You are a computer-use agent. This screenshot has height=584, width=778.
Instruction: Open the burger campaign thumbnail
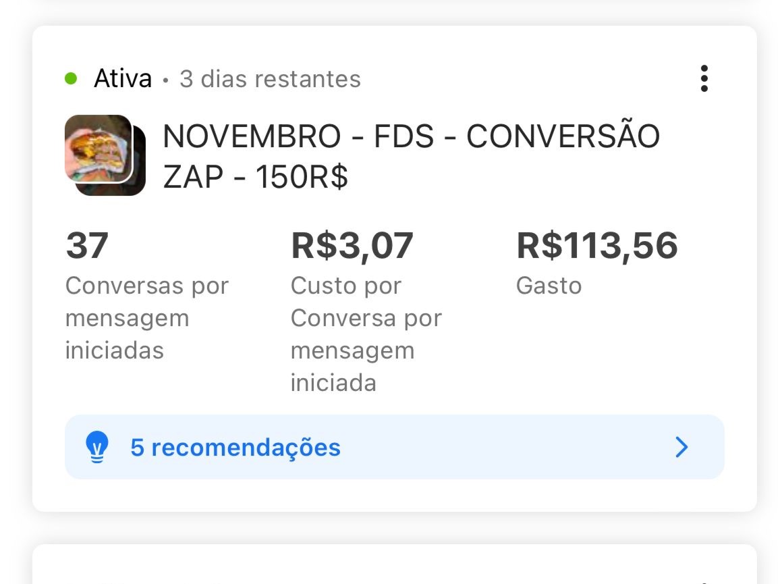point(98,148)
